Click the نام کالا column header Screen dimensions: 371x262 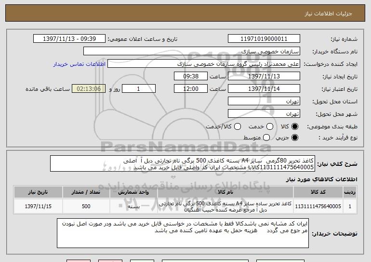[225, 192]
